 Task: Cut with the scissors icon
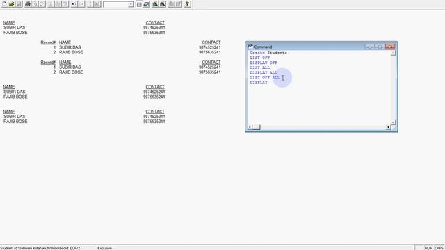pyautogui.click(x=51, y=4)
